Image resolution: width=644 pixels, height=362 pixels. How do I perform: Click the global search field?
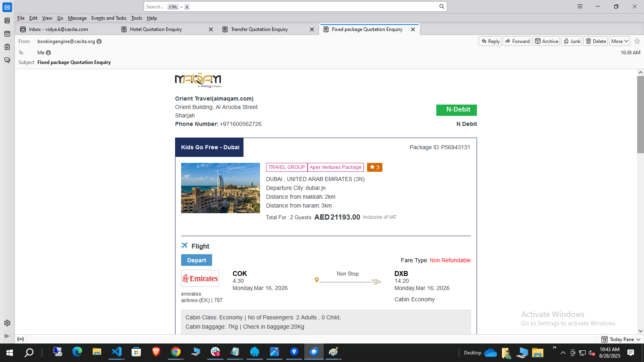point(290,6)
